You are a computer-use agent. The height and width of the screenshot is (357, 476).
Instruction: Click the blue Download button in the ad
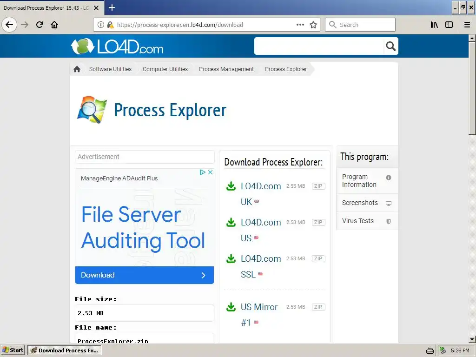pyautogui.click(x=145, y=275)
